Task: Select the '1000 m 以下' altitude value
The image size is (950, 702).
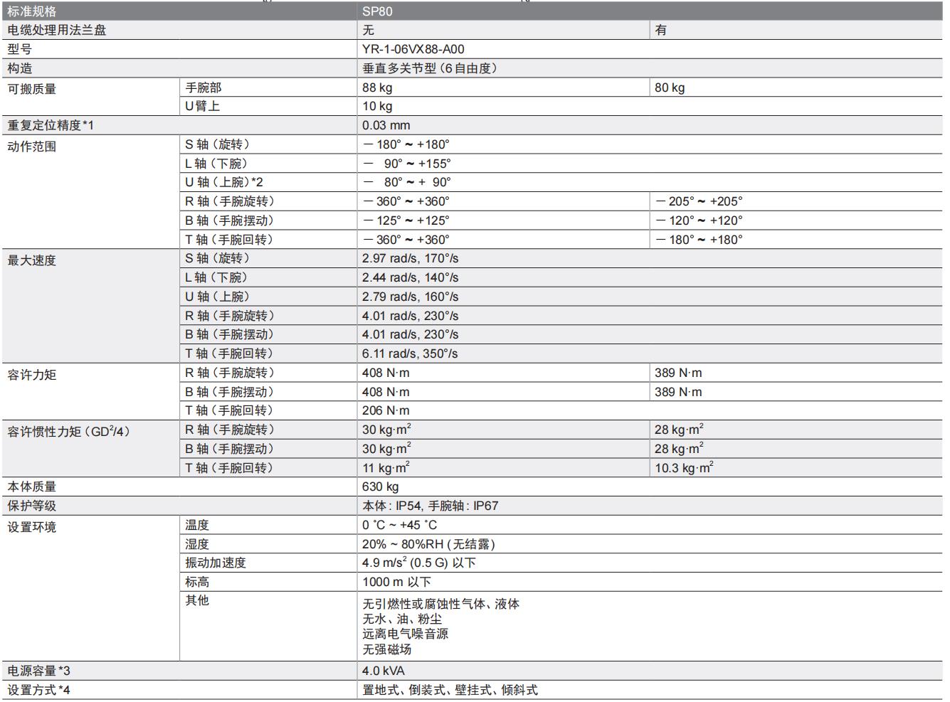Action: 397,582
